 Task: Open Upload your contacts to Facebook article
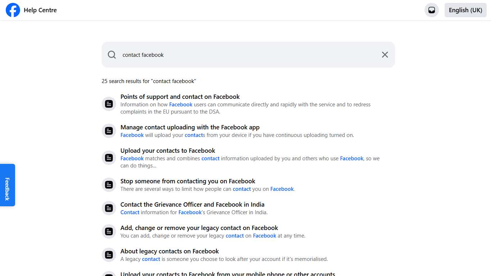tap(168, 151)
